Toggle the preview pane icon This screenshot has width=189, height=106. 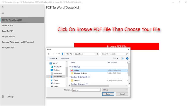coord(122,59)
